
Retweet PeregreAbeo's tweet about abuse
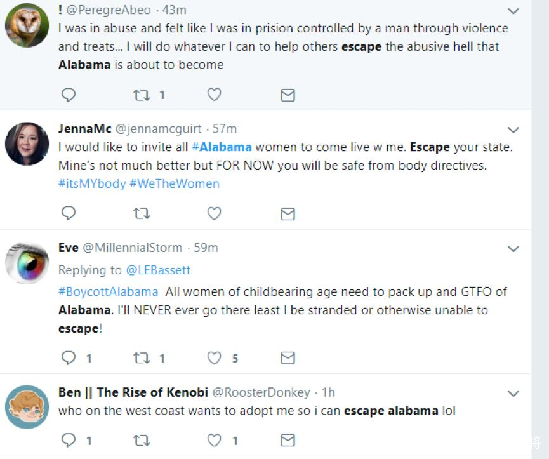pos(141,95)
